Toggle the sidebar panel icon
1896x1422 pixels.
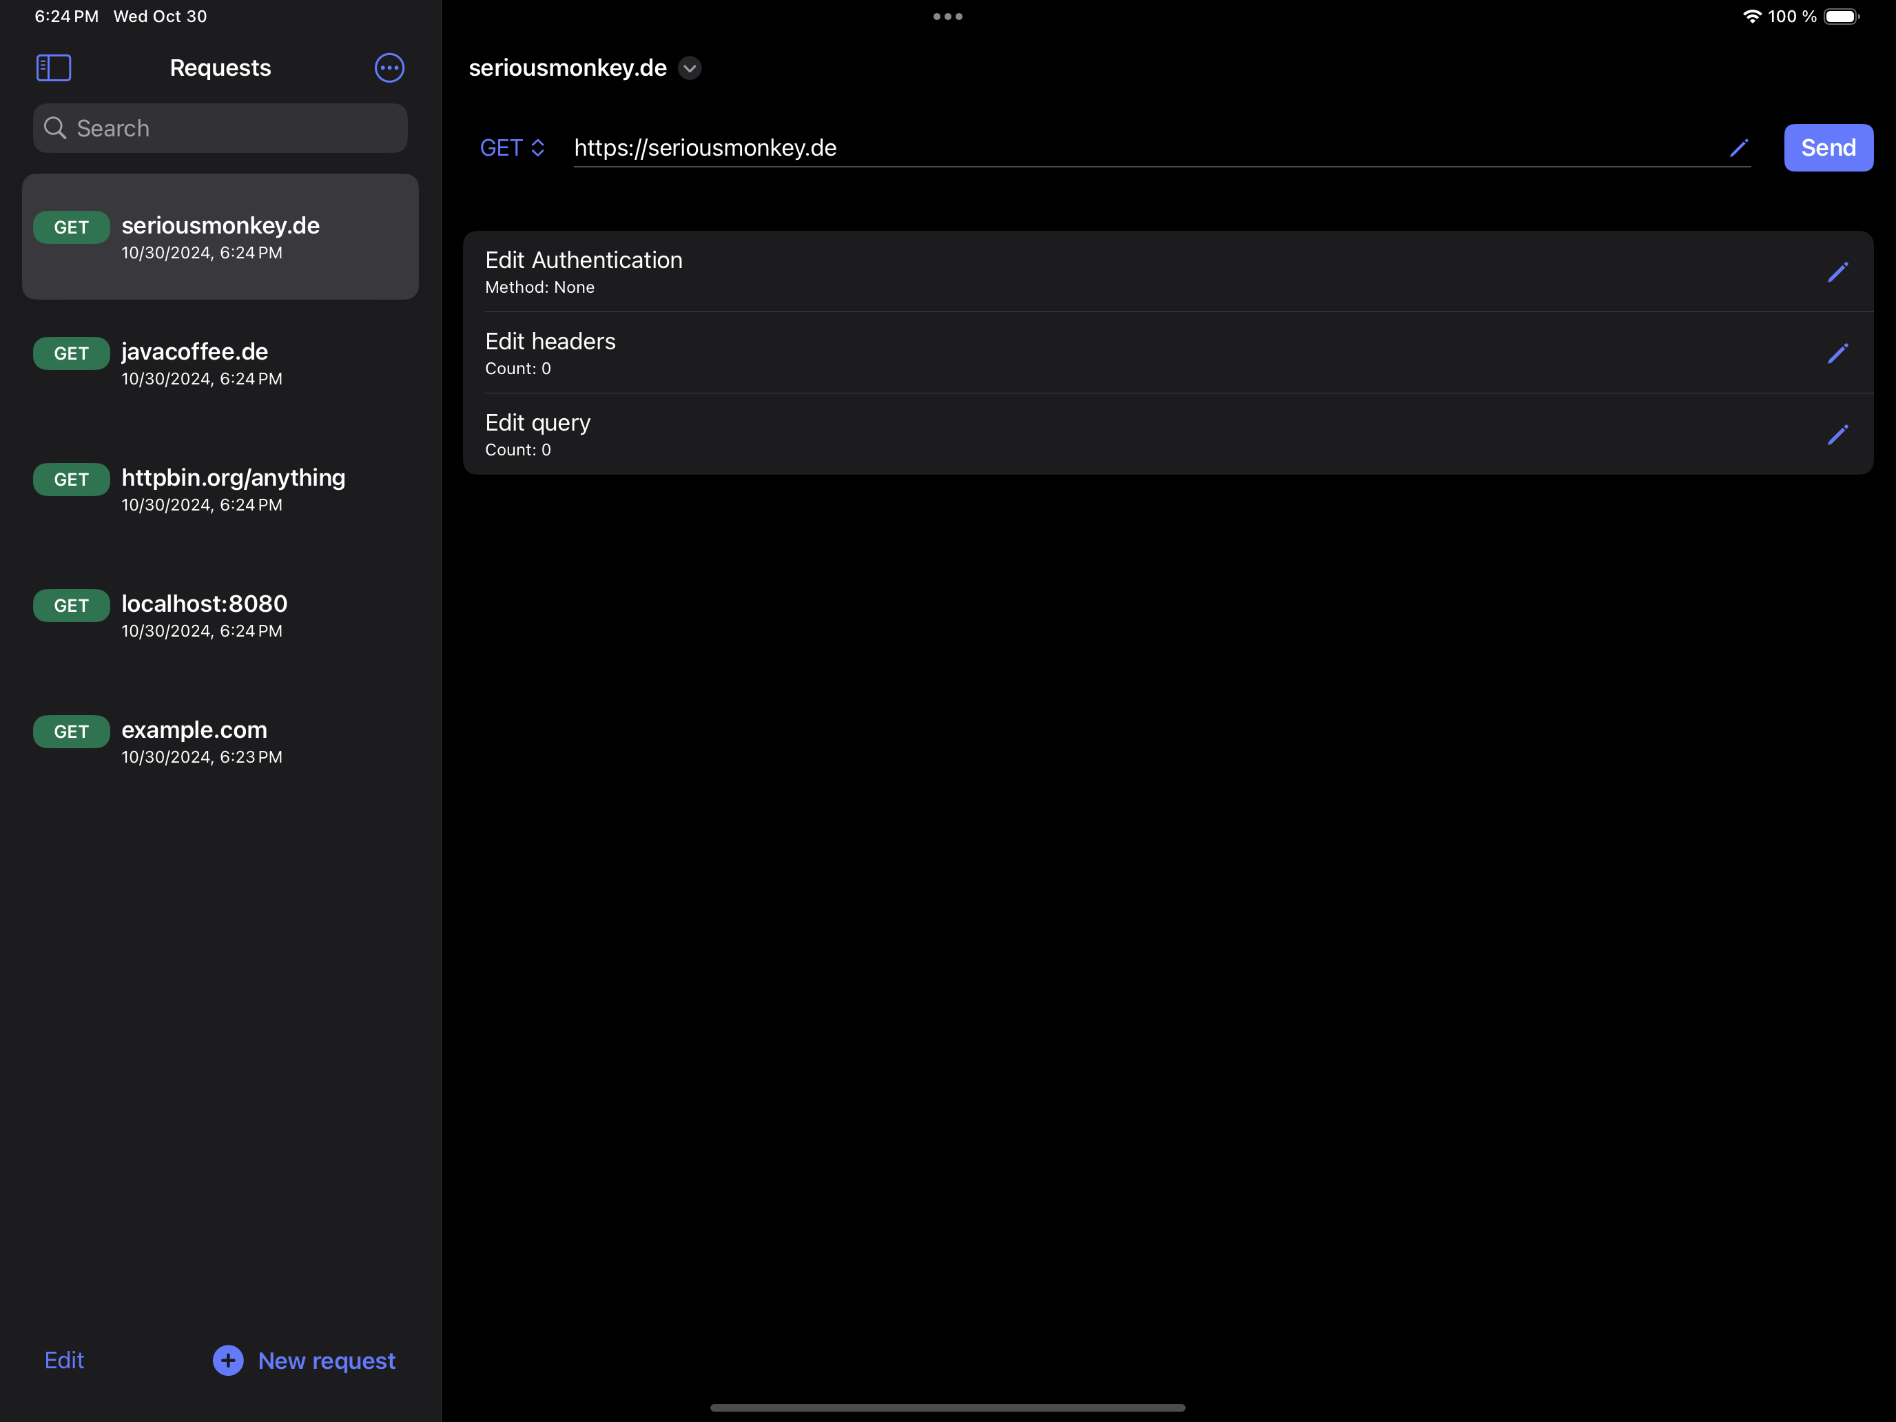tap(53, 68)
